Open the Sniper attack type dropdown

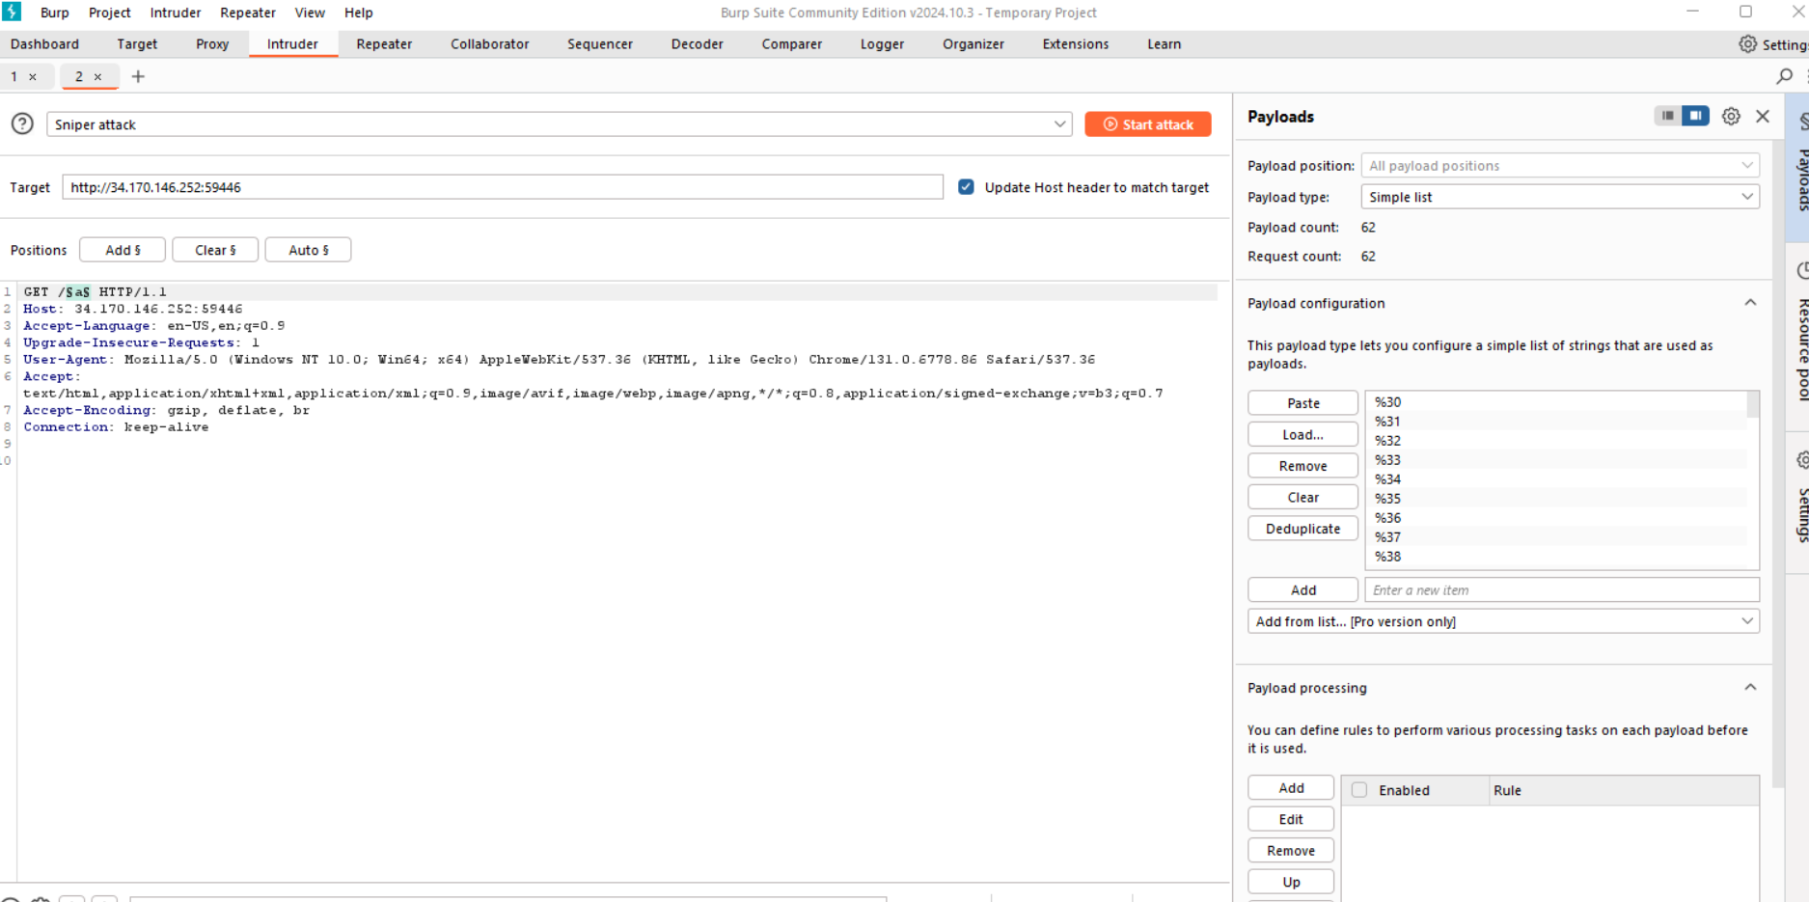click(559, 124)
